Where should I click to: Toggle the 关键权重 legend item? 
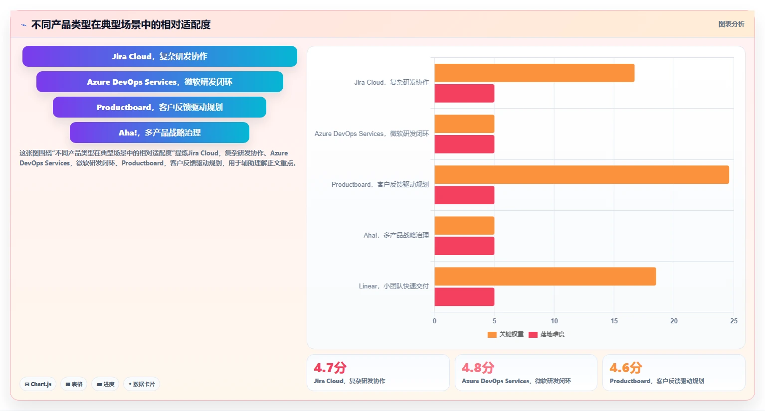pos(506,334)
